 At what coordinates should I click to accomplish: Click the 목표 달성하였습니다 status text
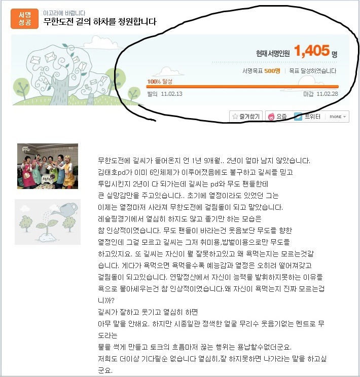313,71
